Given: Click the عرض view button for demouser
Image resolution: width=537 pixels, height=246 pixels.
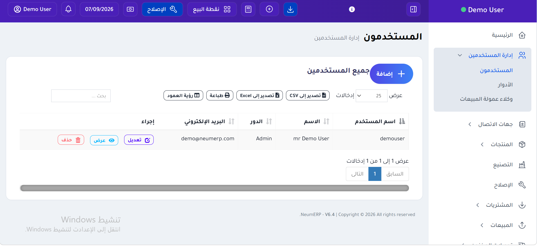Looking at the screenshot, I should coord(104,140).
